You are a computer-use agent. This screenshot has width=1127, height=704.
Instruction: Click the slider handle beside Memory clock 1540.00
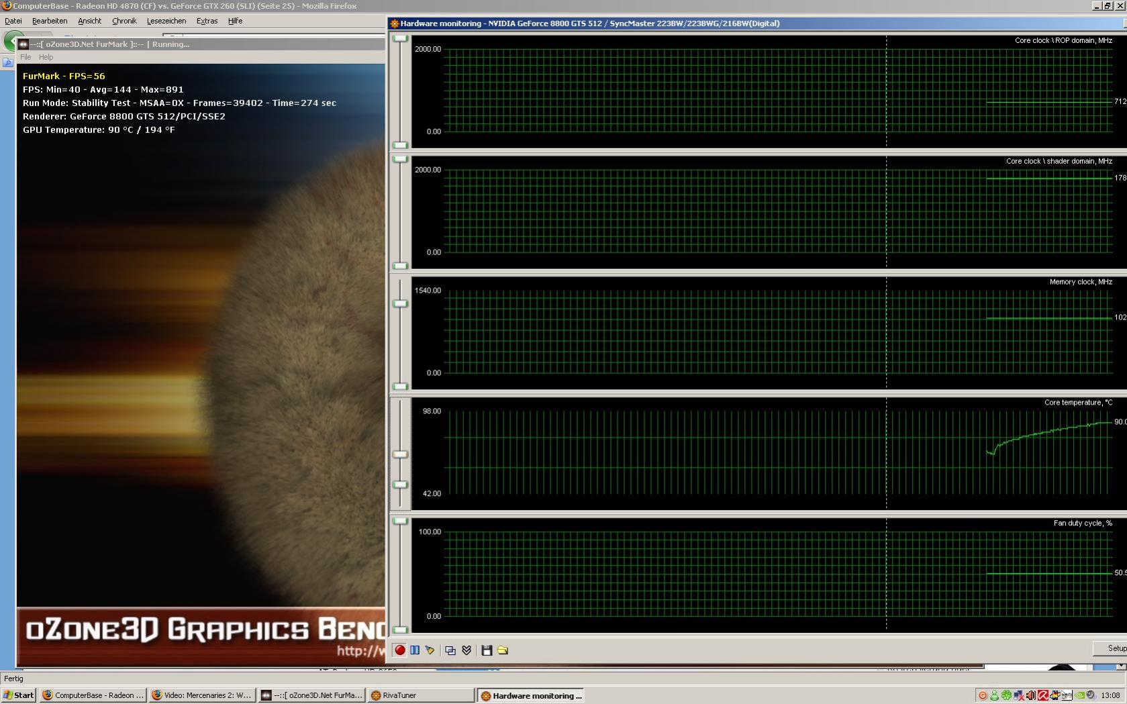tap(400, 304)
